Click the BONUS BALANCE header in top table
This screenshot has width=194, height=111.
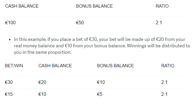tap(95, 6)
